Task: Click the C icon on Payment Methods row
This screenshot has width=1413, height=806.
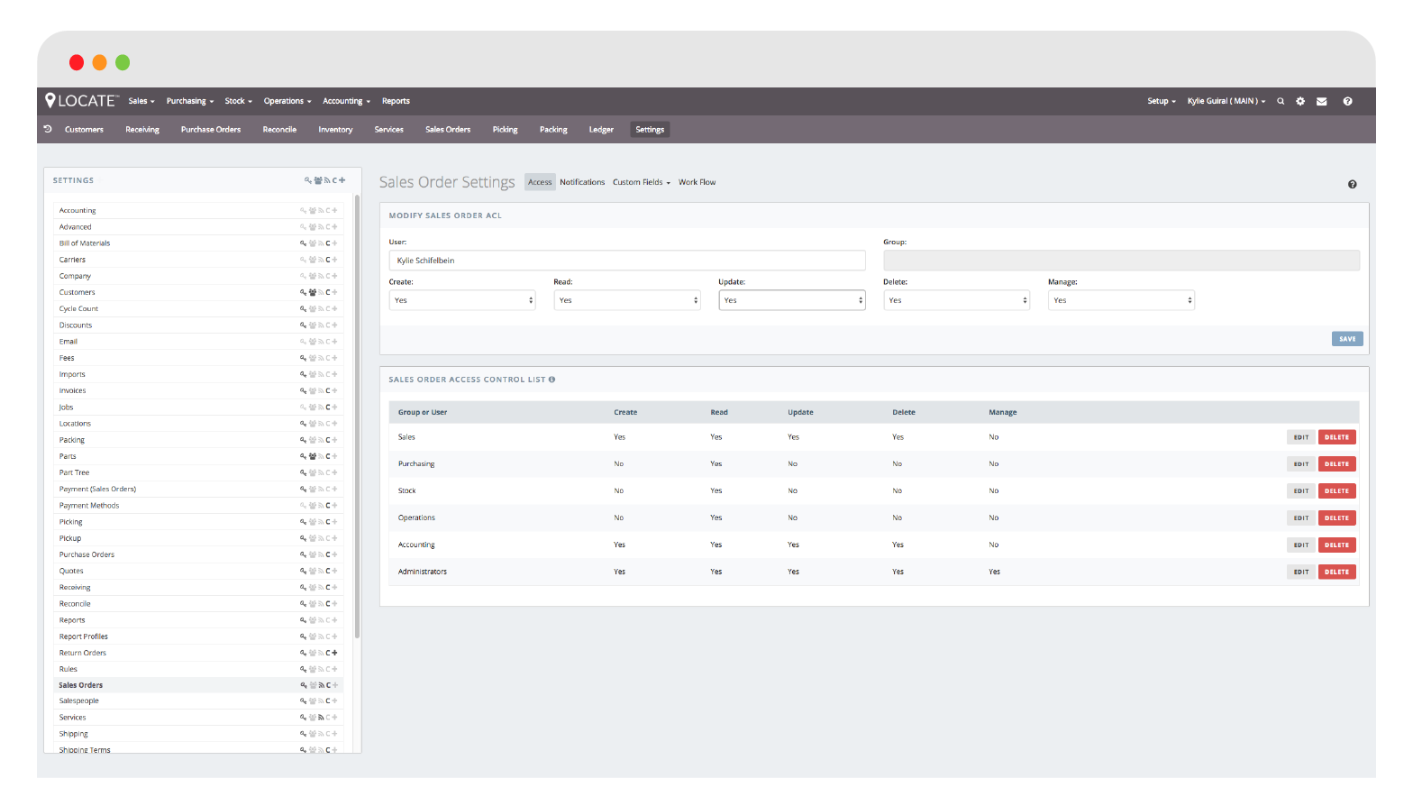Action: [x=328, y=506]
